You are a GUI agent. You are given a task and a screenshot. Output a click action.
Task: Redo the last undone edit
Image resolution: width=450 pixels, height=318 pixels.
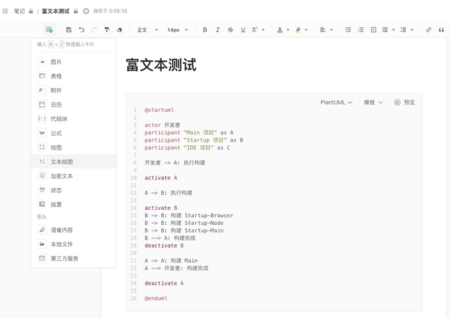coord(94,30)
